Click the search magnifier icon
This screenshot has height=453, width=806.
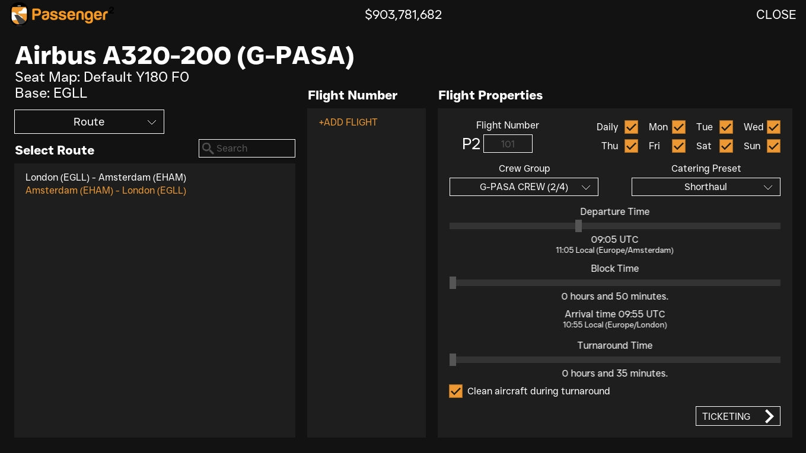coord(208,149)
